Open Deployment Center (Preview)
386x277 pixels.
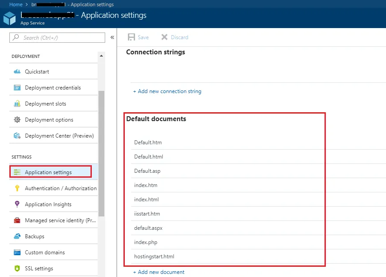53,135
